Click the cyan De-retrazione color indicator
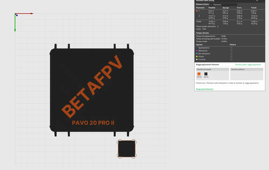The width and height of the screenshot is (269, 170). point(197,54)
